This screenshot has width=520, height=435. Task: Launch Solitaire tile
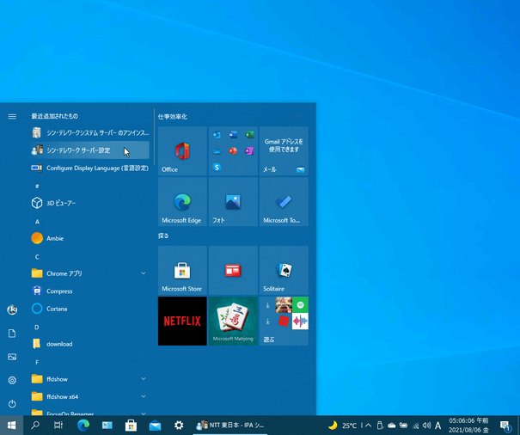pos(284,270)
